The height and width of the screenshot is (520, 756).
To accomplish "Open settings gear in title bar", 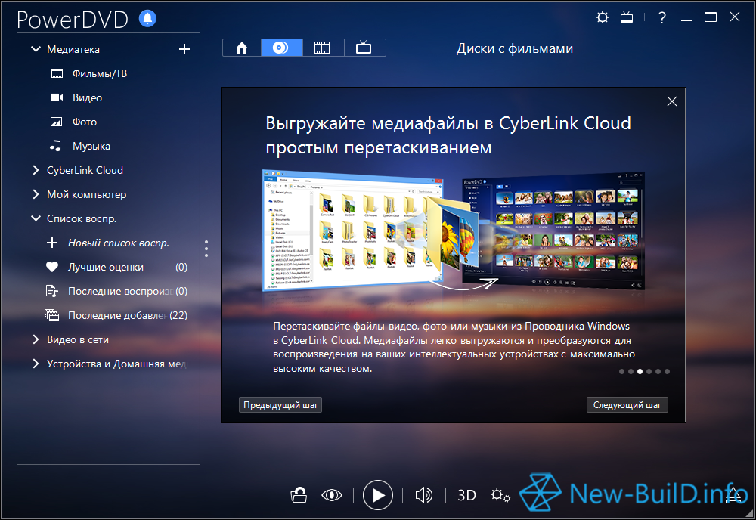I will coord(603,18).
